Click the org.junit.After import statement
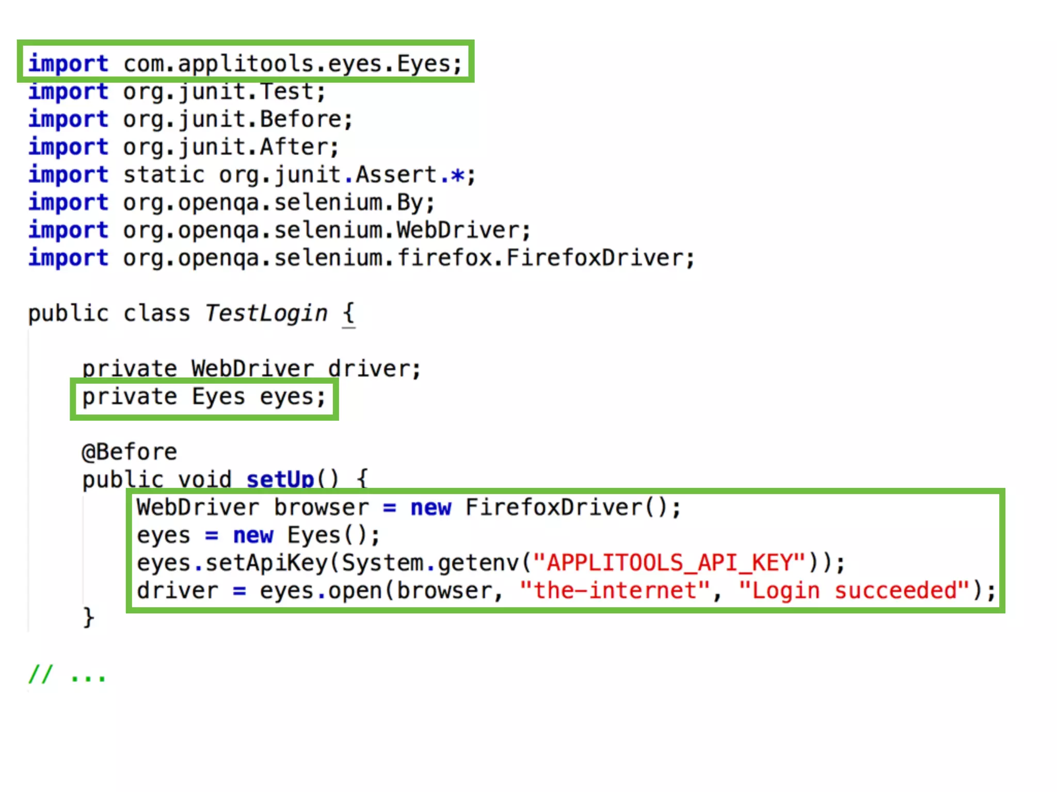Viewport: 1057px width, 792px height. (x=184, y=147)
